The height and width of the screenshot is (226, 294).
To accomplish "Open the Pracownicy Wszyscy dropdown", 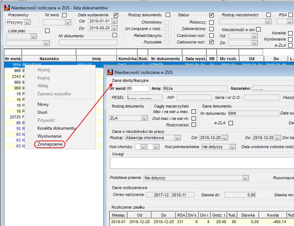I will 27,22.
